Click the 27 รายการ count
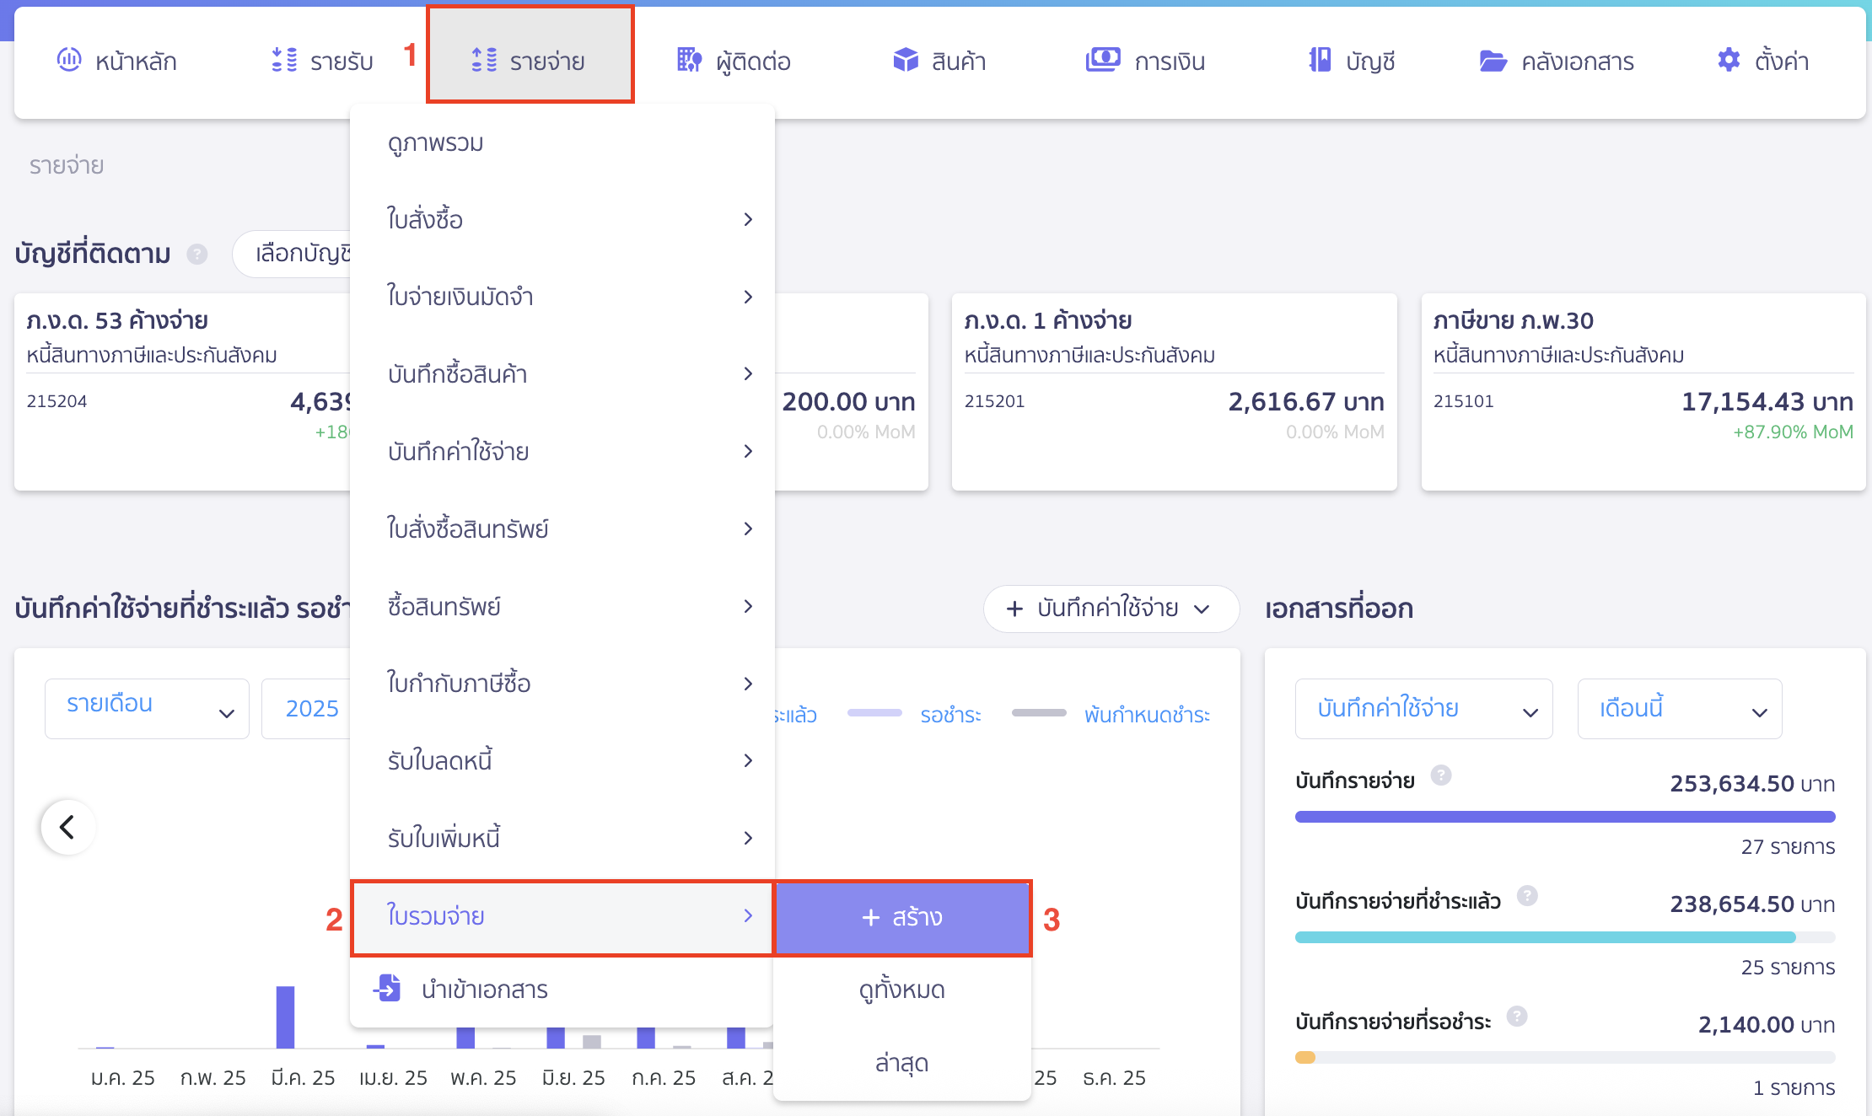The height and width of the screenshot is (1116, 1872). point(1789,847)
